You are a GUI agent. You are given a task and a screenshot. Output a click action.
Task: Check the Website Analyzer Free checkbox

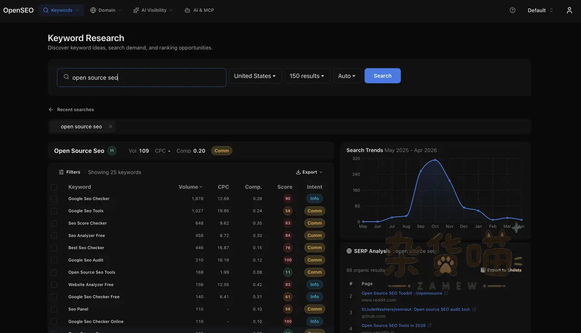click(x=54, y=284)
